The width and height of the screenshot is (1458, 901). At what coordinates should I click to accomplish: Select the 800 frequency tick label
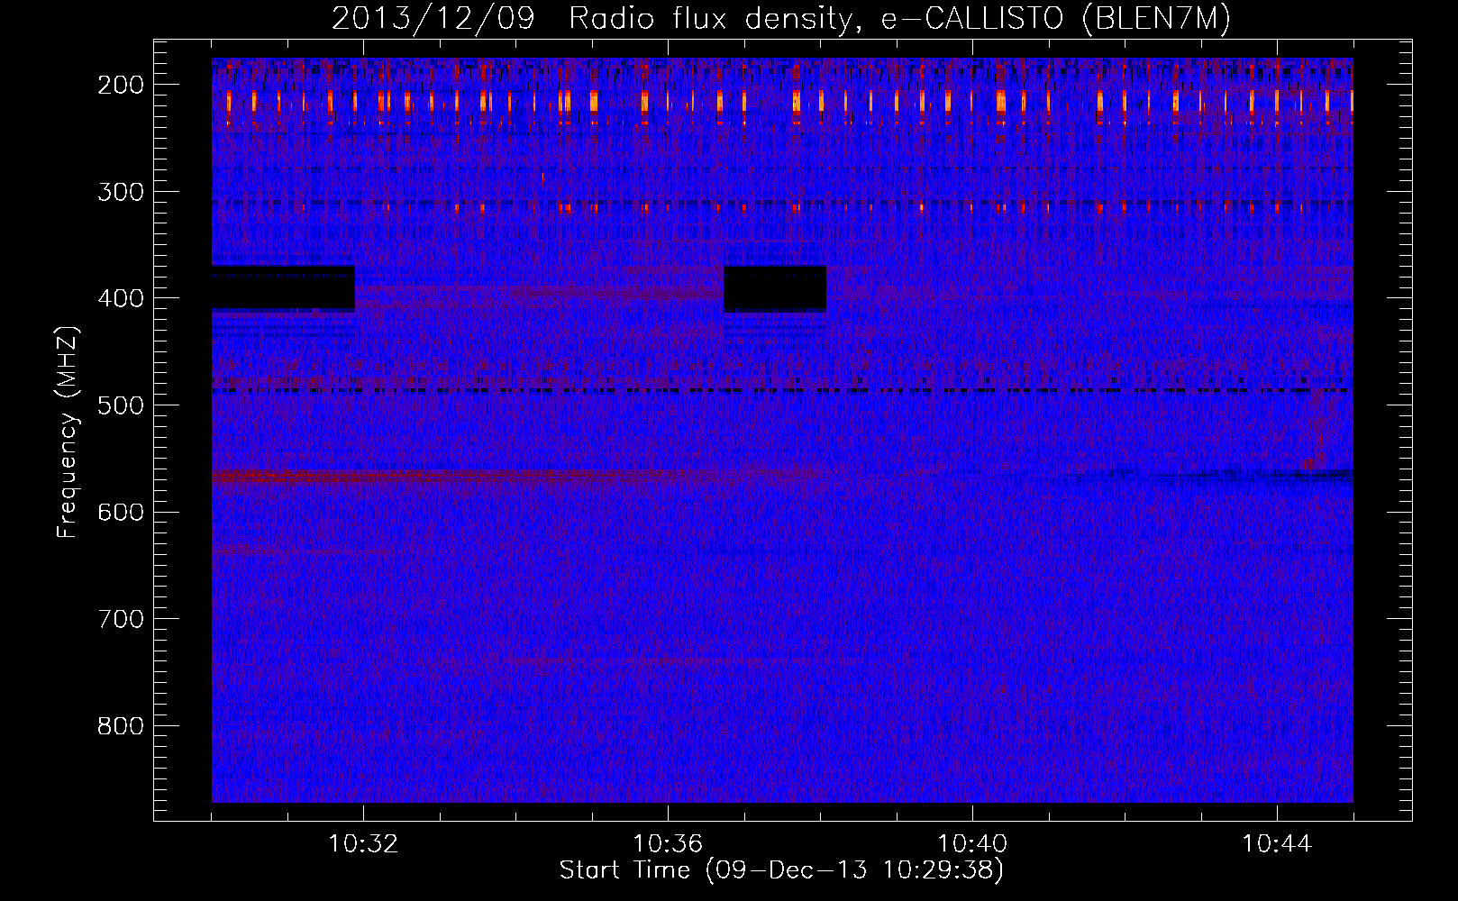[x=121, y=726]
